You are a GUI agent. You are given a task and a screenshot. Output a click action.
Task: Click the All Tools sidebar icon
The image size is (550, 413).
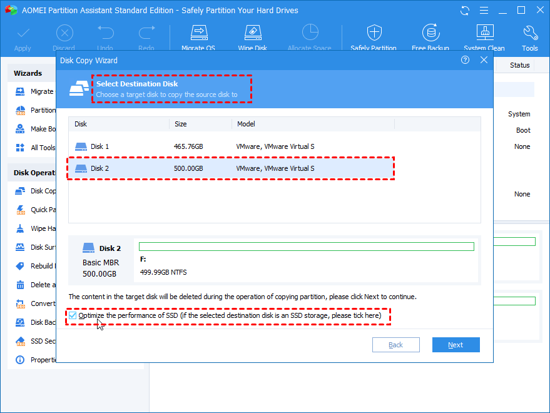(20, 148)
